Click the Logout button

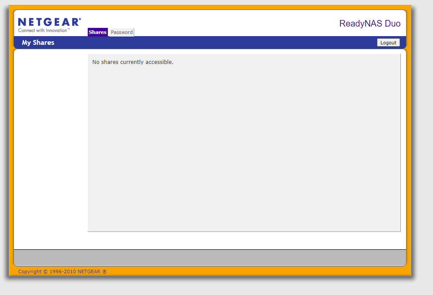pos(388,43)
